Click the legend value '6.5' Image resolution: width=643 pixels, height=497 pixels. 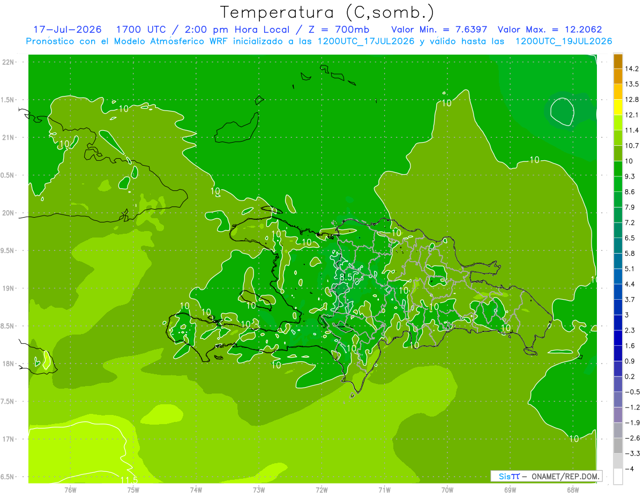point(630,238)
